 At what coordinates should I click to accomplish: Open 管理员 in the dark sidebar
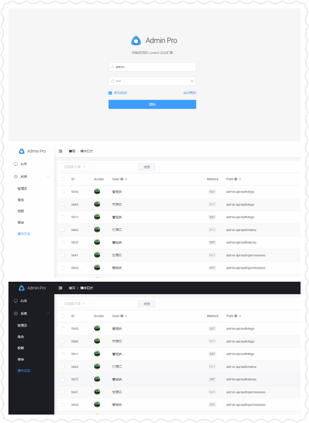click(22, 325)
